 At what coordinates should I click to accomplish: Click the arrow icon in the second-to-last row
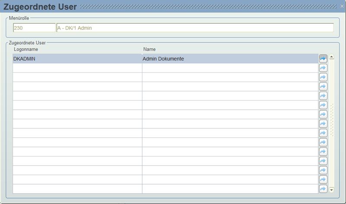pyautogui.click(x=323, y=179)
